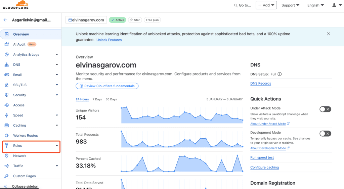Click external link icon next to About Development Mode
This screenshot has height=189, width=344.
point(288,148)
